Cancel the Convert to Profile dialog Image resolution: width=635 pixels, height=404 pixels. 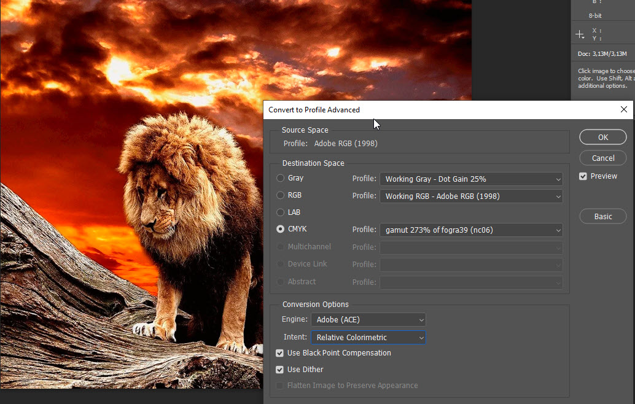pos(602,158)
